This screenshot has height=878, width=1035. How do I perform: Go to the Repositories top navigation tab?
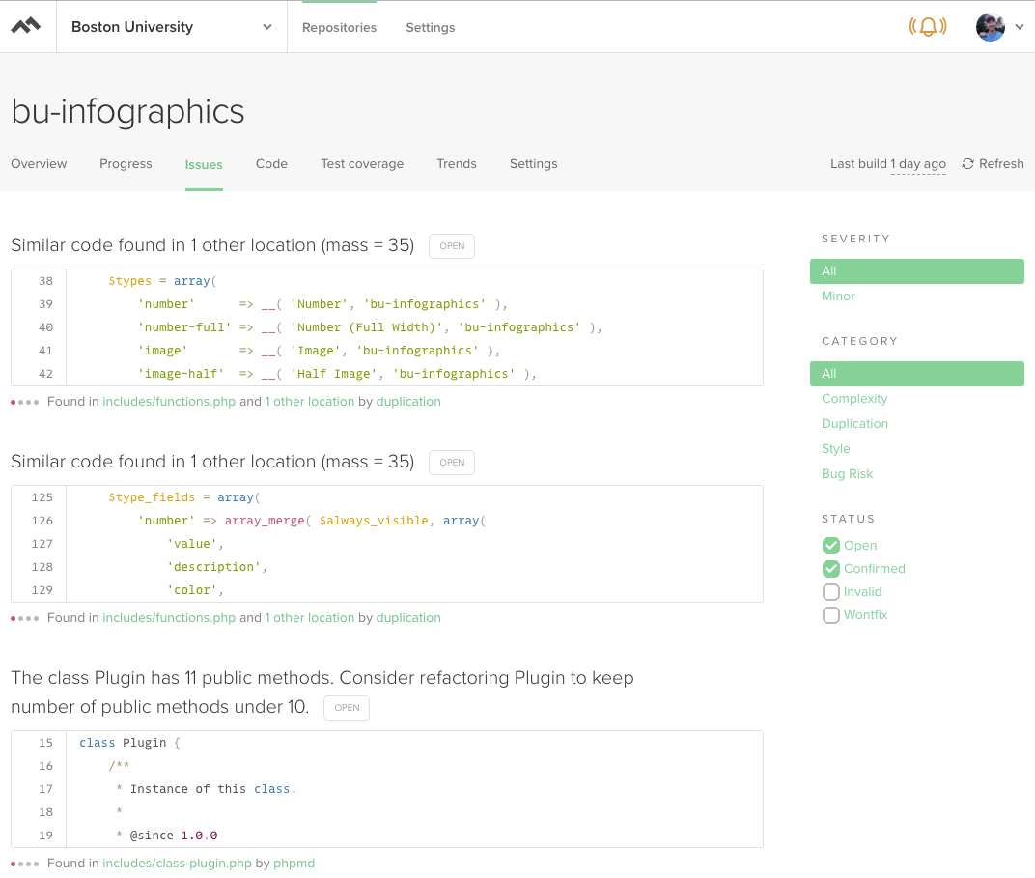pos(339,28)
